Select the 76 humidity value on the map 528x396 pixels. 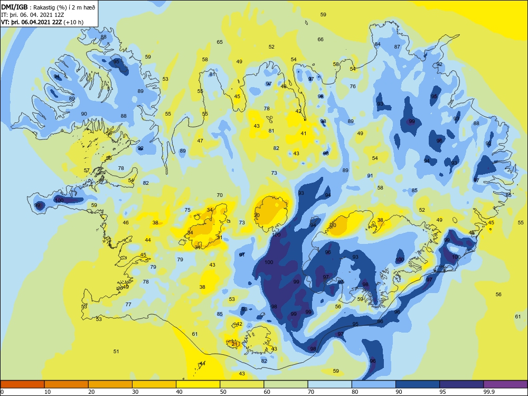(353, 86)
